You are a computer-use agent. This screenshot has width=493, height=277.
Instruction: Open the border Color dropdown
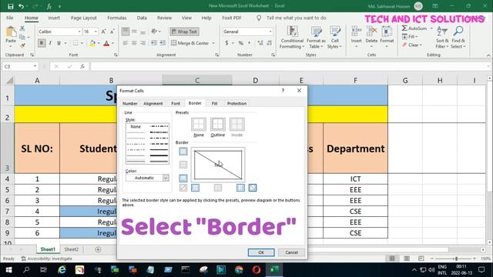(166, 178)
